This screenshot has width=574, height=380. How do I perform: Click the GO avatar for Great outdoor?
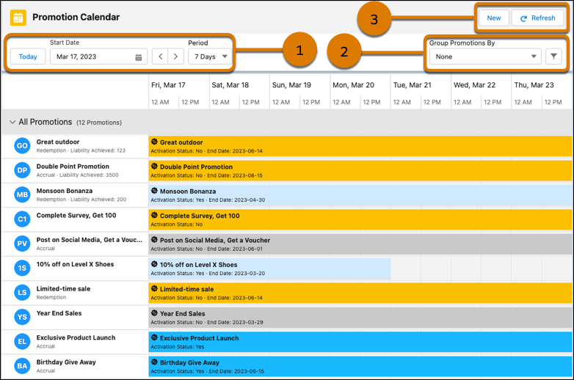[x=22, y=145]
